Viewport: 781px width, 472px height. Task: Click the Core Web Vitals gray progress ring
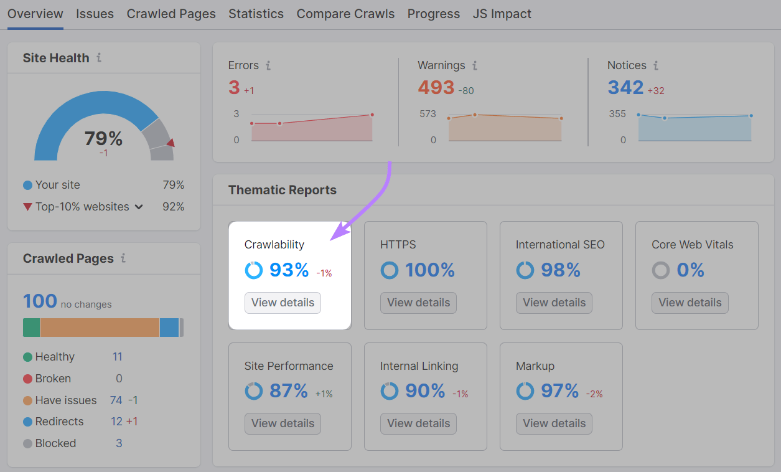point(660,270)
